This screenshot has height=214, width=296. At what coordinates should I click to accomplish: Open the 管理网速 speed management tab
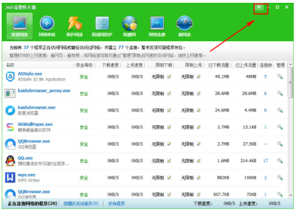[x=19, y=26]
